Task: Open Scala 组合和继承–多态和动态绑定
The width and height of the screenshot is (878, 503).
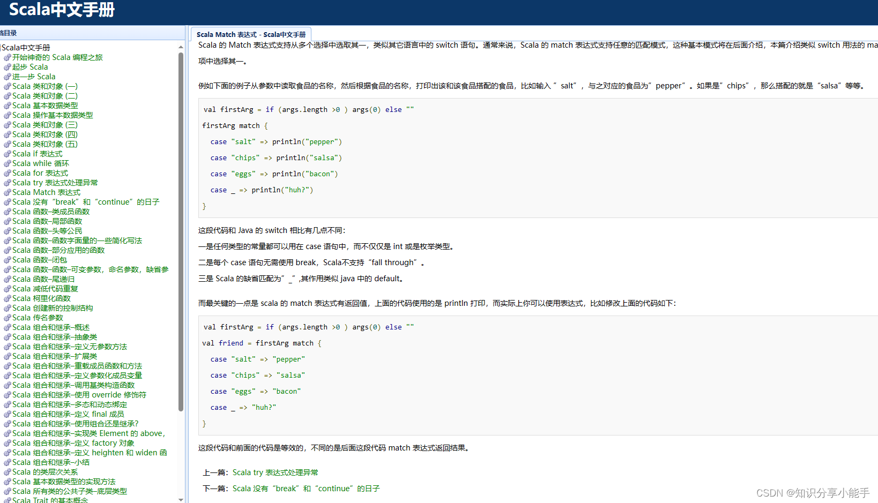Action: pyautogui.click(x=70, y=404)
